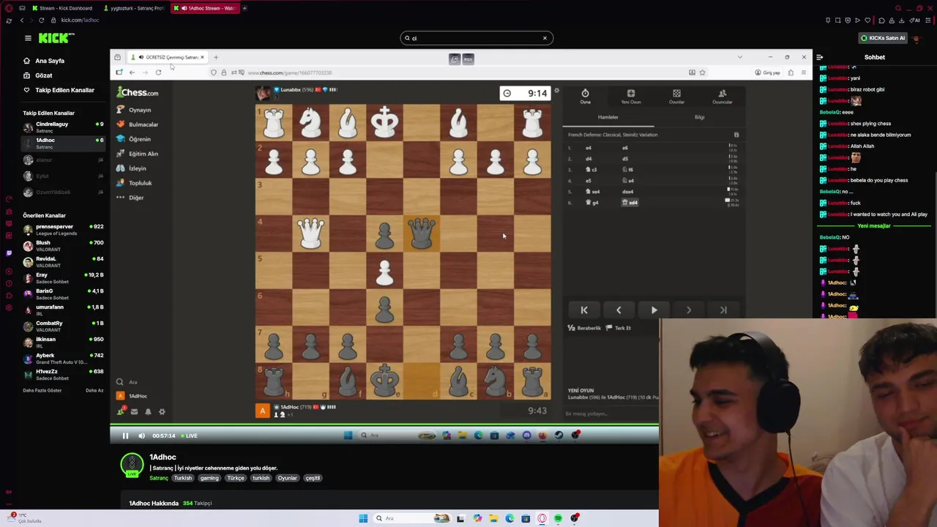Open recommended channel Blush

pyautogui.click(x=63, y=246)
